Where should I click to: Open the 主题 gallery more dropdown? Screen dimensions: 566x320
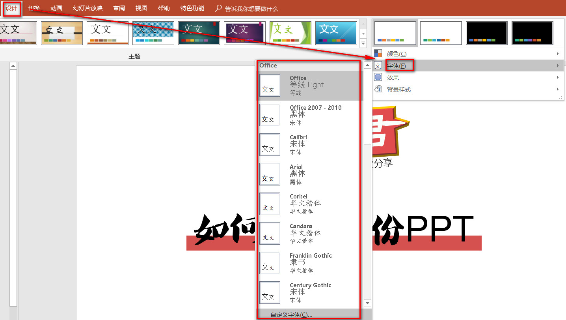point(363,43)
